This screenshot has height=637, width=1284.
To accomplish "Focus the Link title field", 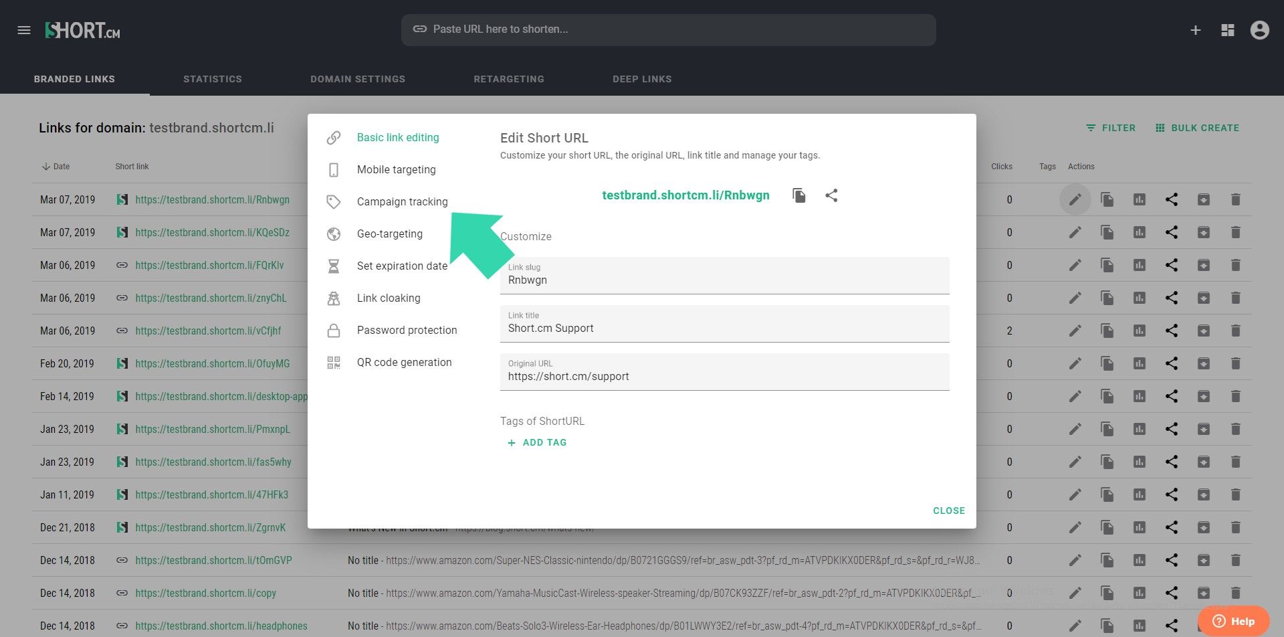I will [x=725, y=324].
